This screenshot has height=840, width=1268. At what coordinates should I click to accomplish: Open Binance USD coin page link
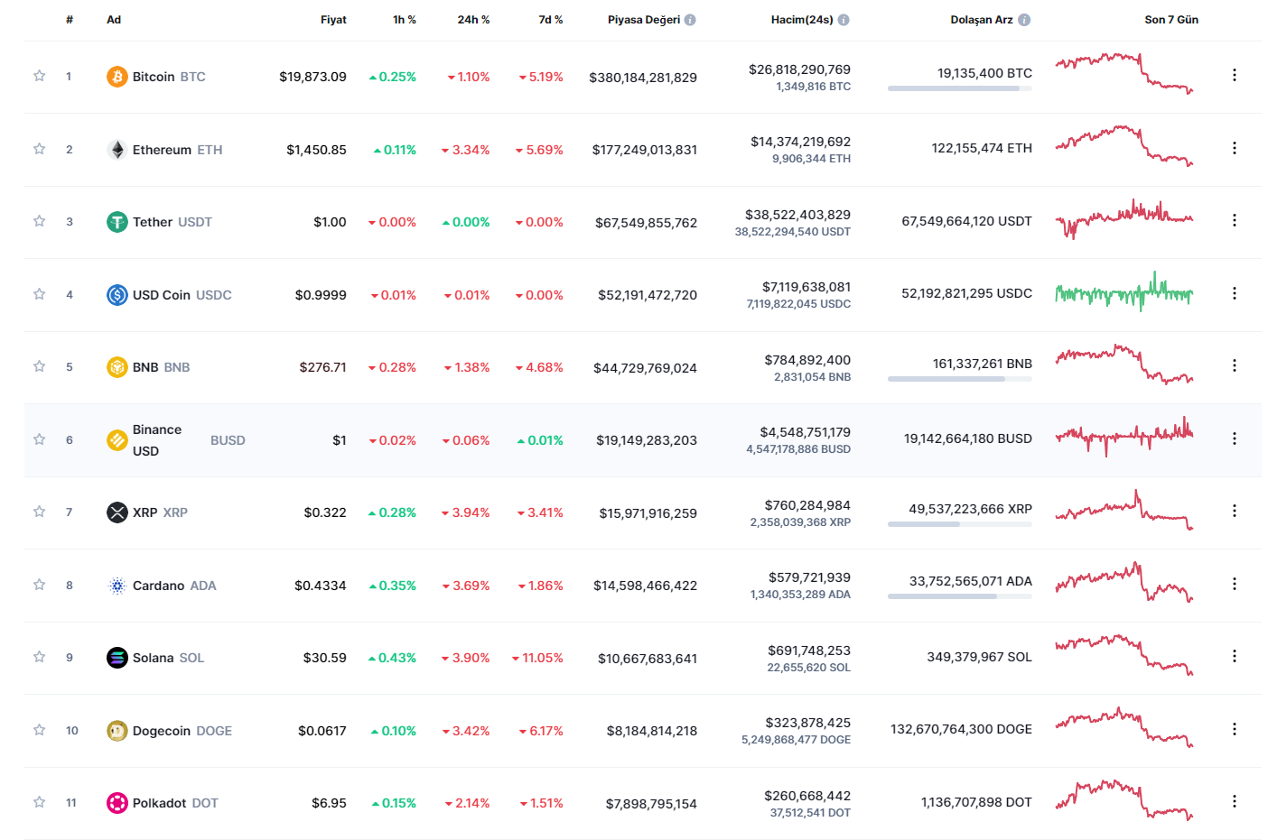[157, 440]
